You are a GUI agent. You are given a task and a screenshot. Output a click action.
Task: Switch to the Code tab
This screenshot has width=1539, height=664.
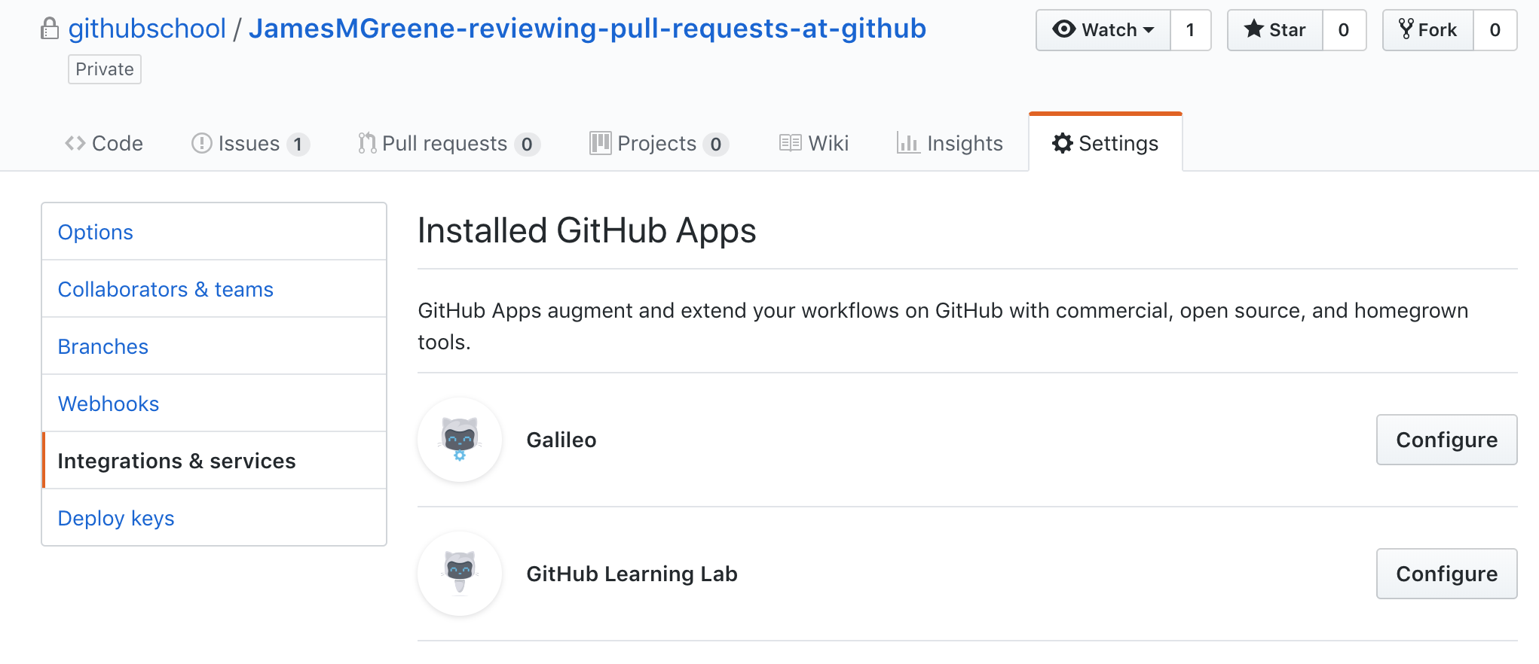(x=104, y=143)
